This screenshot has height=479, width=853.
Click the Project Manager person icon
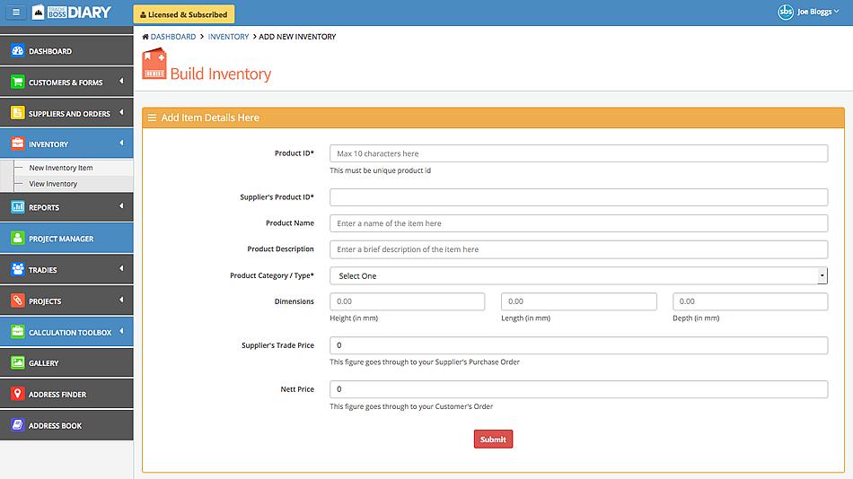tap(17, 239)
